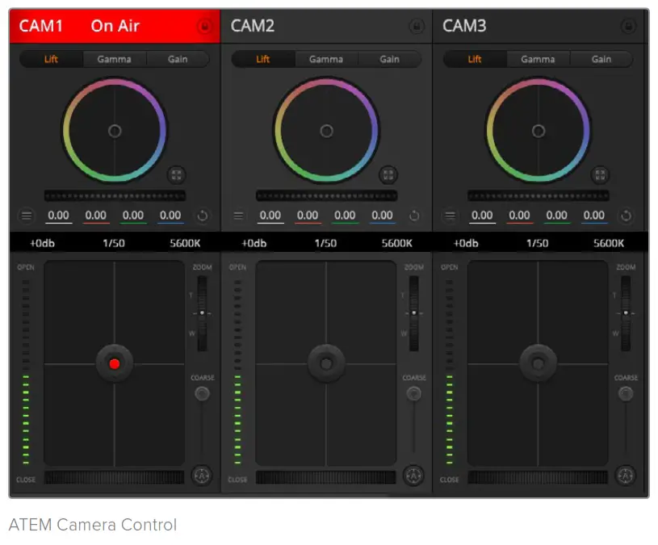Select the Gamma tab in CAM2
Viewport: 658px width, 545px height.
pos(326,59)
